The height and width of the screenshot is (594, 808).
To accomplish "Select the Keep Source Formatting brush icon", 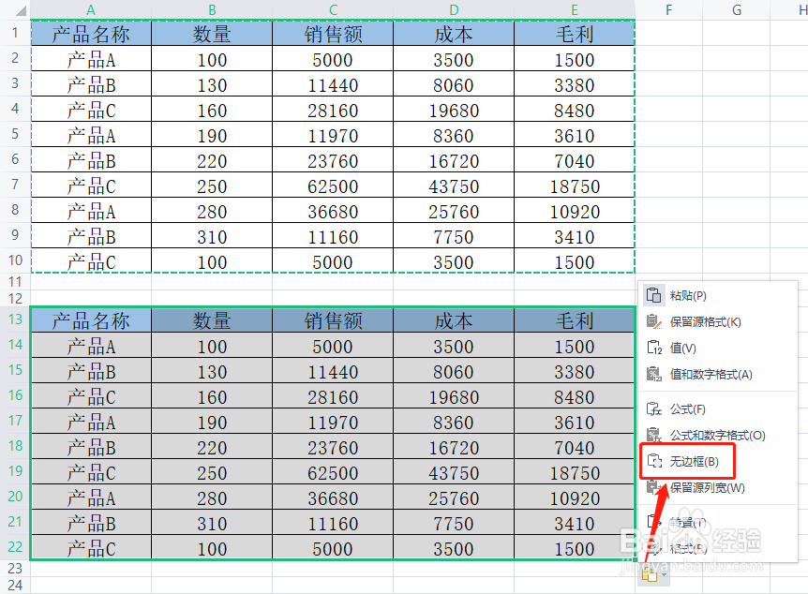I will point(653,320).
